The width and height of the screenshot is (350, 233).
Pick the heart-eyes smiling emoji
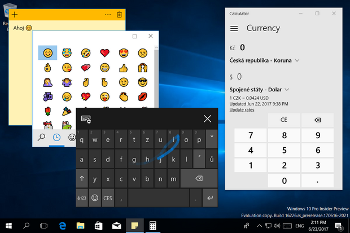124,53
